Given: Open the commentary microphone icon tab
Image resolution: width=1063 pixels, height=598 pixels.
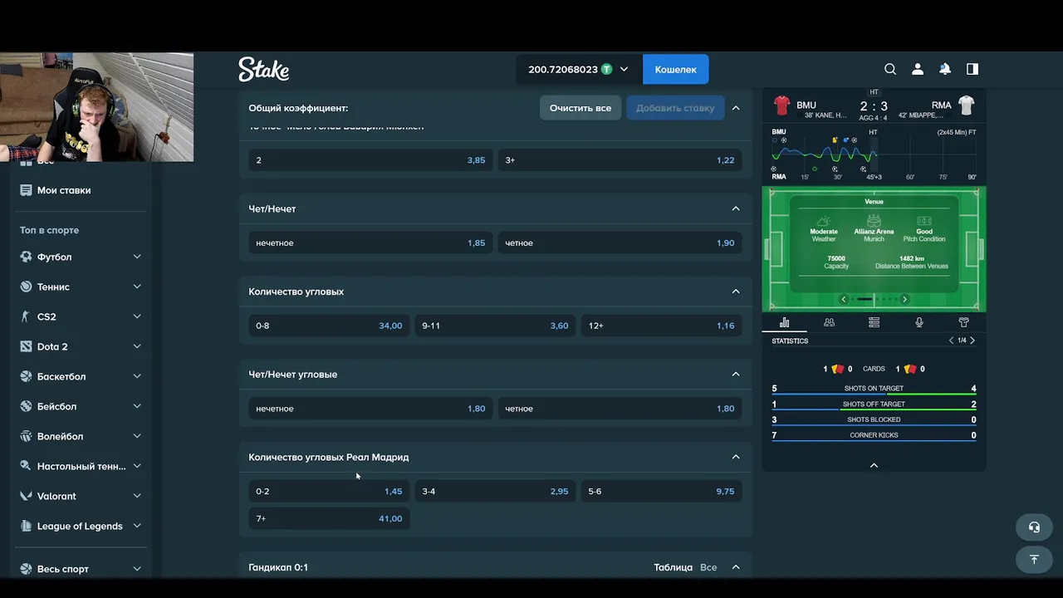Looking at the screenshot, I should [x=919, y=322].
